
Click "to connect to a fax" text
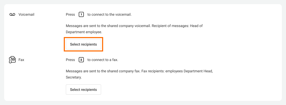pos(103,60)
